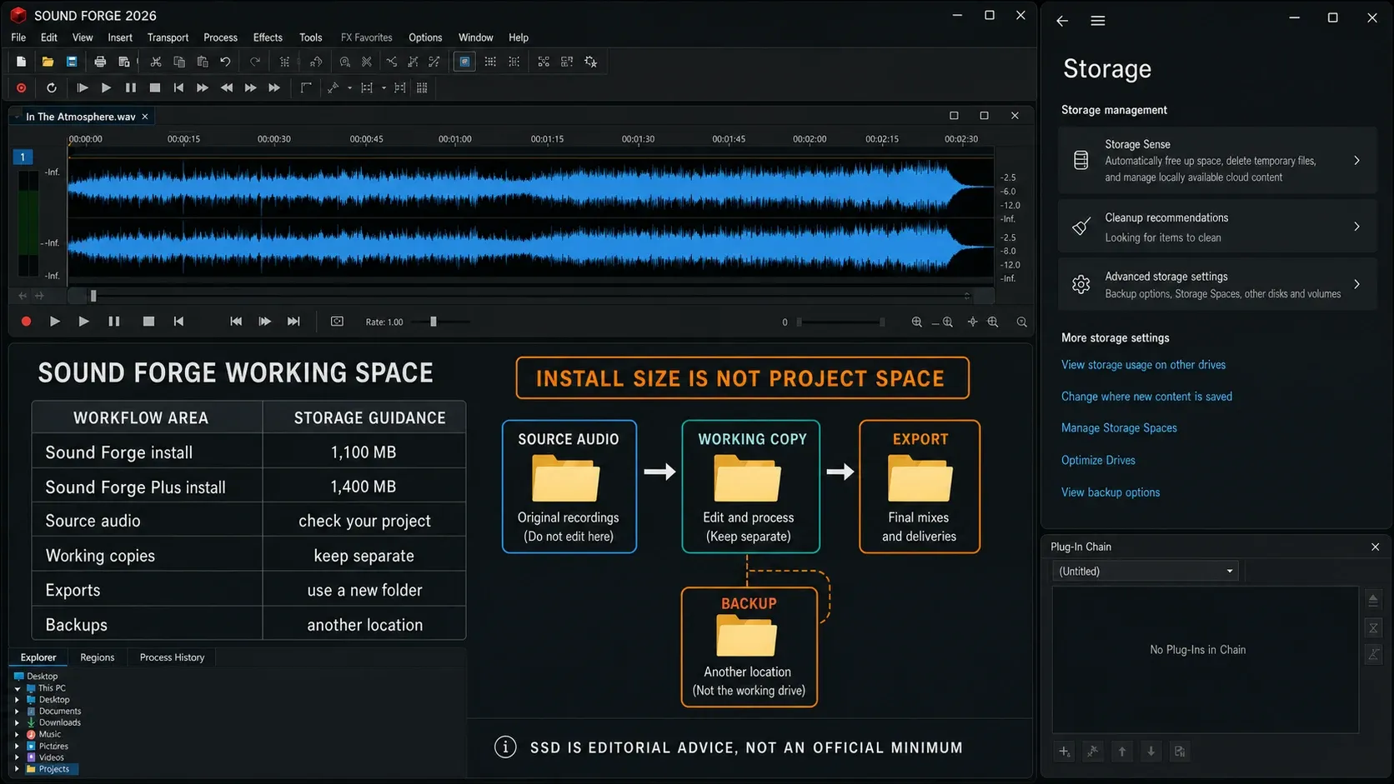Toggle the button left of Rate label
Screen dimensions: 1394x784
pyautogui.click(x=337, y=322)
